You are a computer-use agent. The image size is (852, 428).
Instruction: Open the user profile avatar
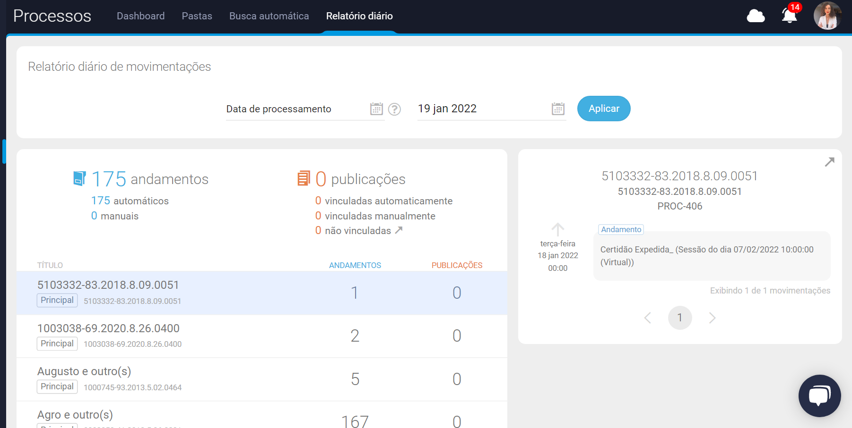pyautogui.click(x=827, y=16)
